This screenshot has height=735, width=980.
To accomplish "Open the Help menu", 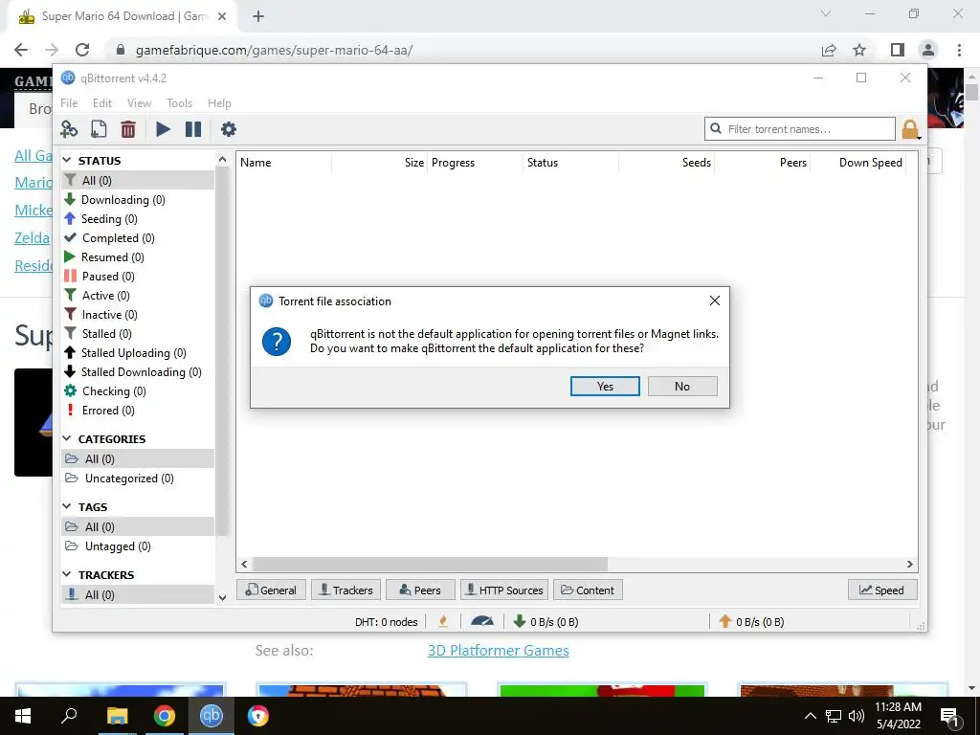I will point(219,103).
